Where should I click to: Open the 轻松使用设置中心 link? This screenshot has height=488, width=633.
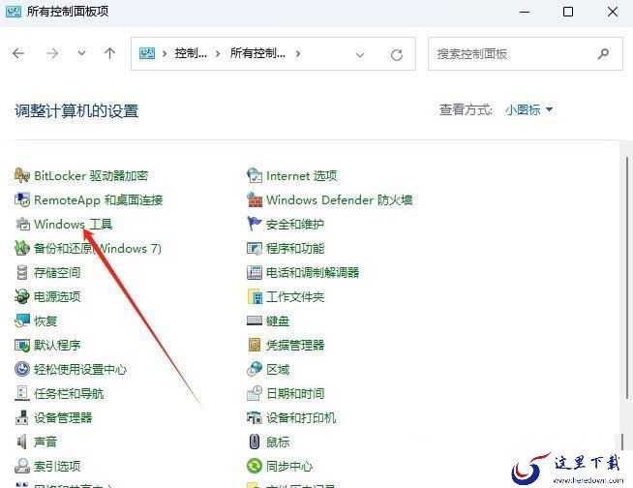click(x=80, y=369)
